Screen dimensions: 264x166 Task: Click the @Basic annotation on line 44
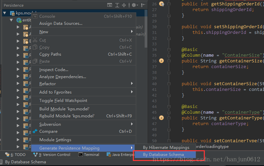coord(190,107)
